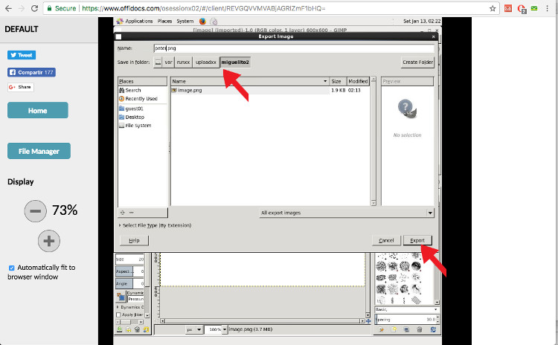
Task: Edit brush icon in Brushes panel
Action: [381, 329]
